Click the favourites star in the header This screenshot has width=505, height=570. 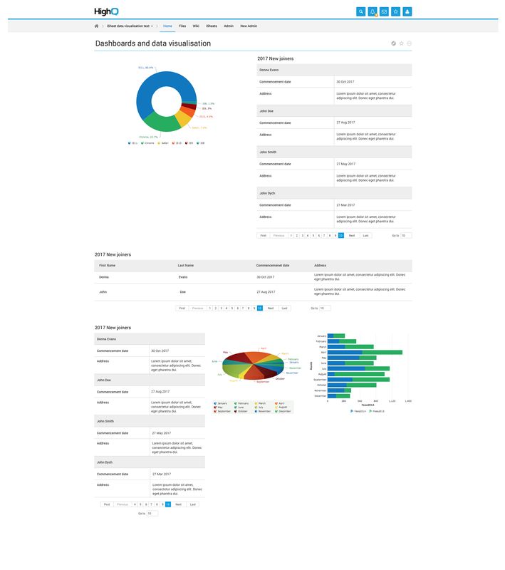click(x=395, y=11)
